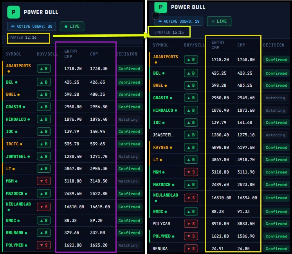This screenshot has height=254, width=292.
Task: Click the UPDATED 15:15 timestamp
Action: pos(169,32)
